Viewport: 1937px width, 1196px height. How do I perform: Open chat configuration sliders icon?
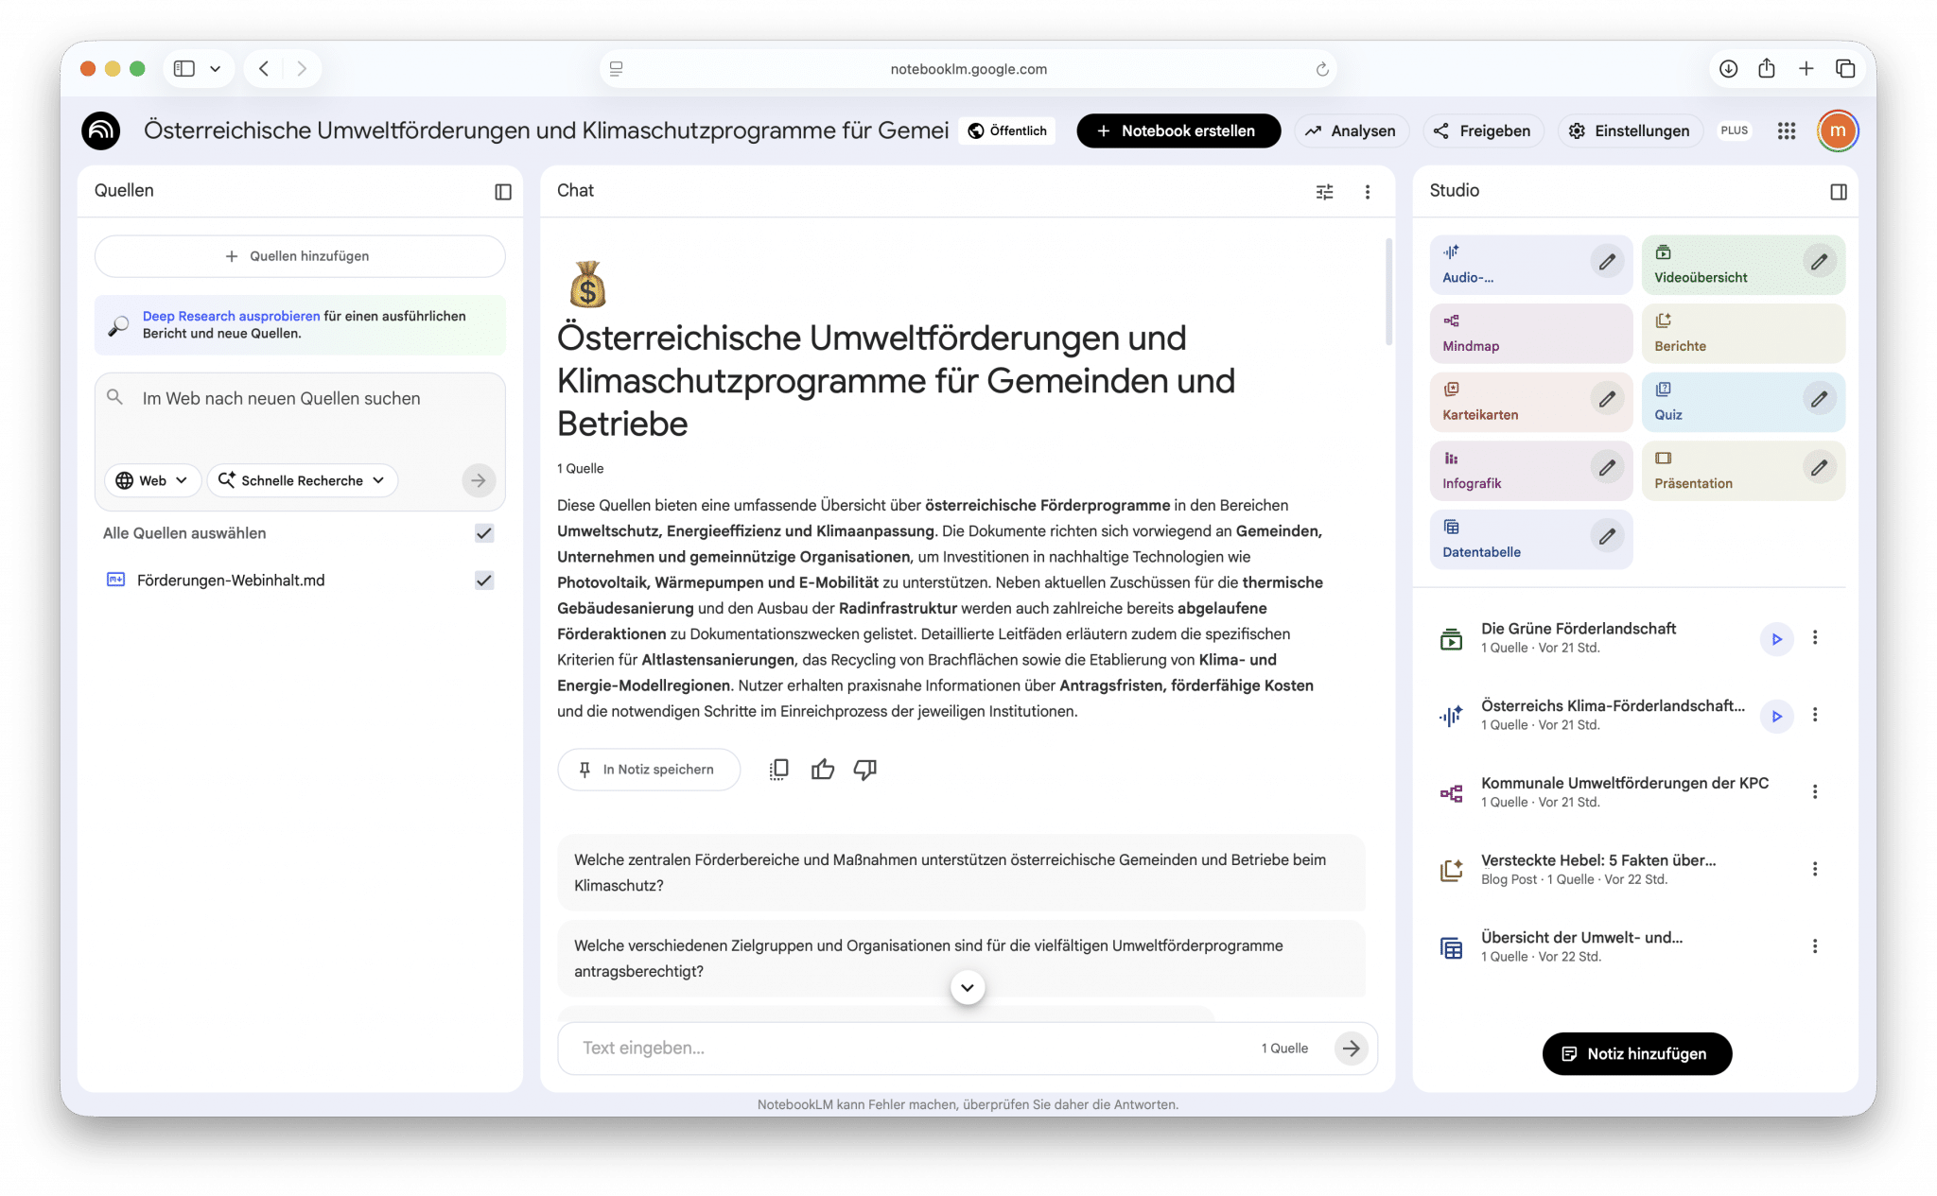[x=1324, y=192]
